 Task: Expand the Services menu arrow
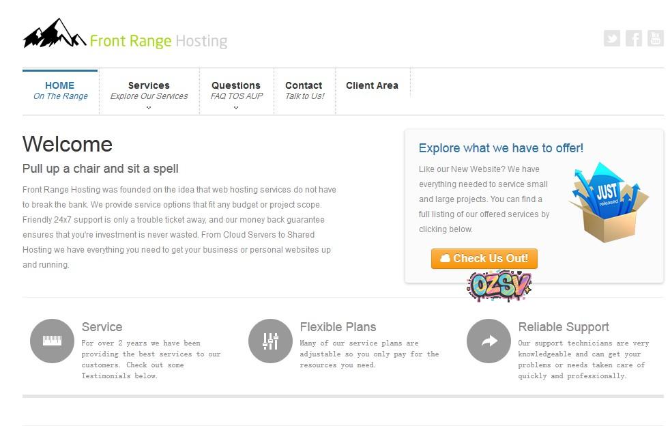[149, 108]
